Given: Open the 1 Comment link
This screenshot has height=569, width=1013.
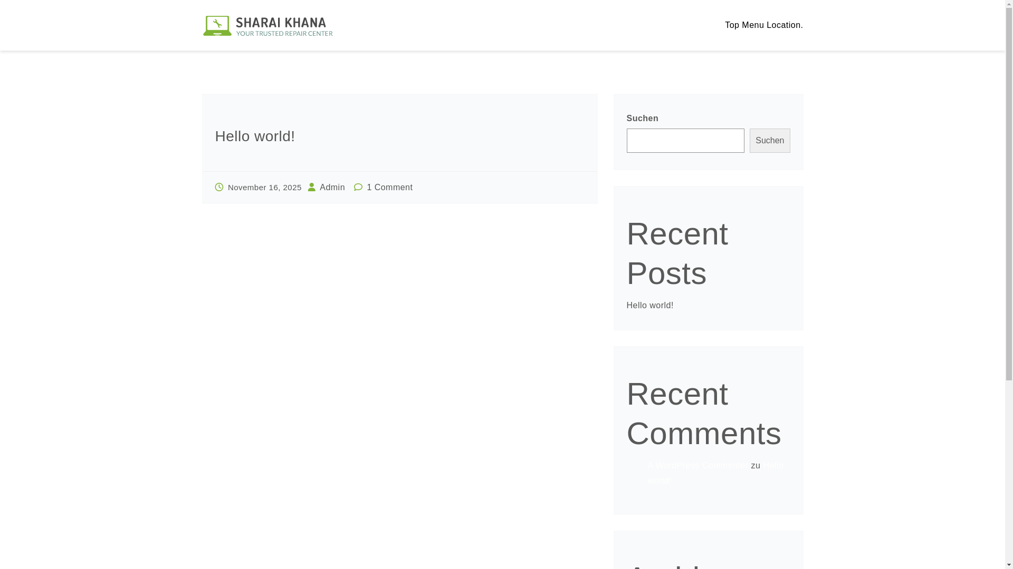Looking at the screenshot, I should (x=389, y=188).
